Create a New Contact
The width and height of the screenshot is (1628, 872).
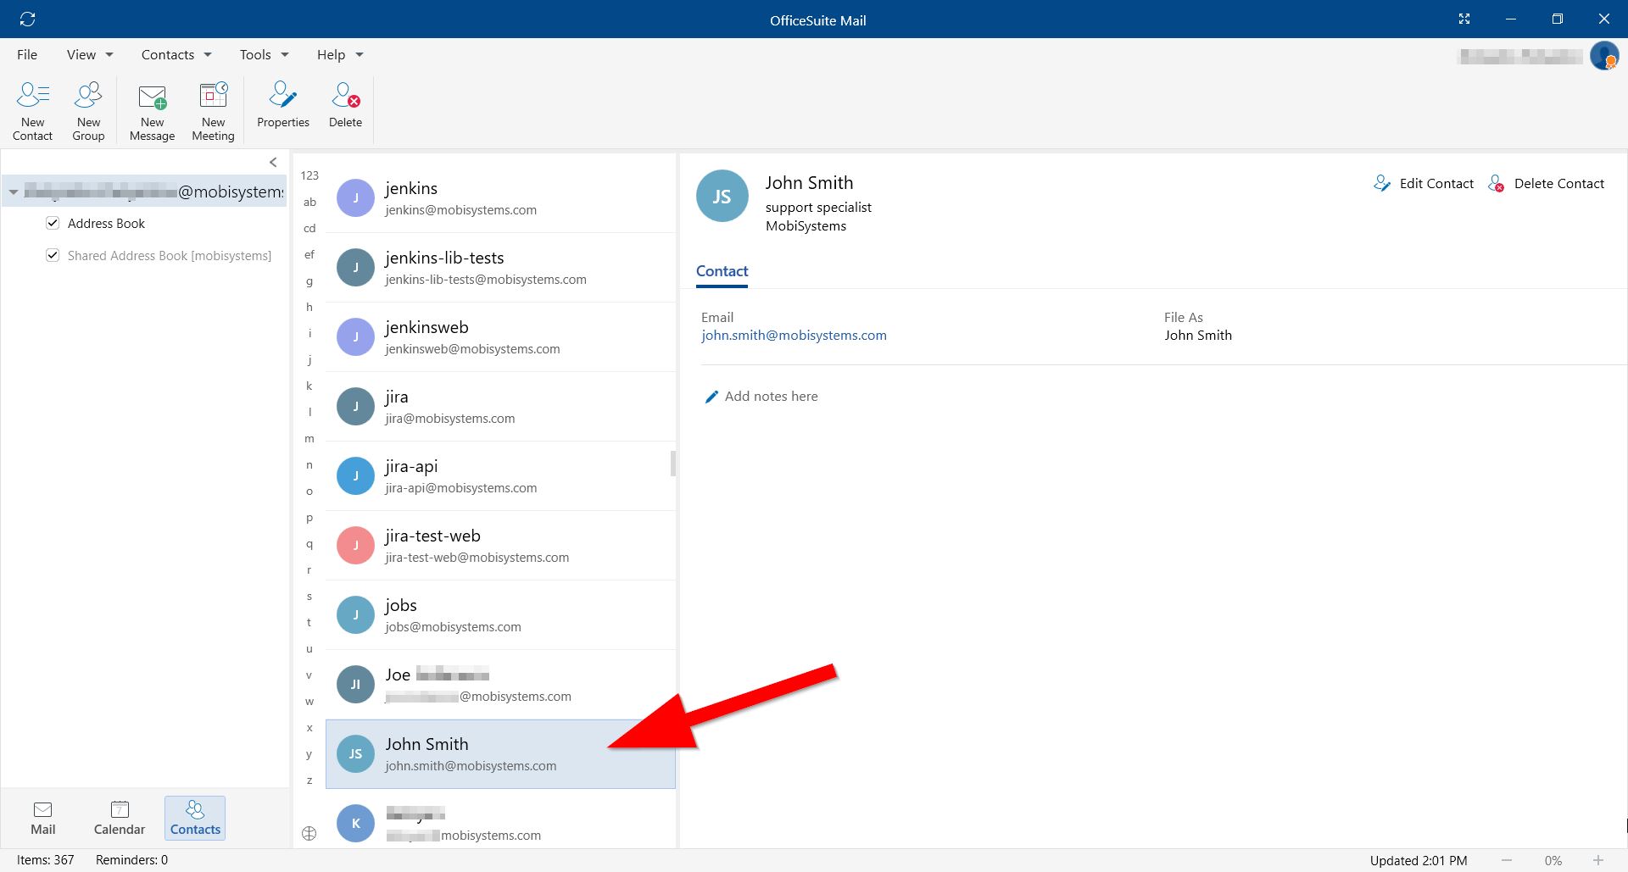tap(32, 111)
